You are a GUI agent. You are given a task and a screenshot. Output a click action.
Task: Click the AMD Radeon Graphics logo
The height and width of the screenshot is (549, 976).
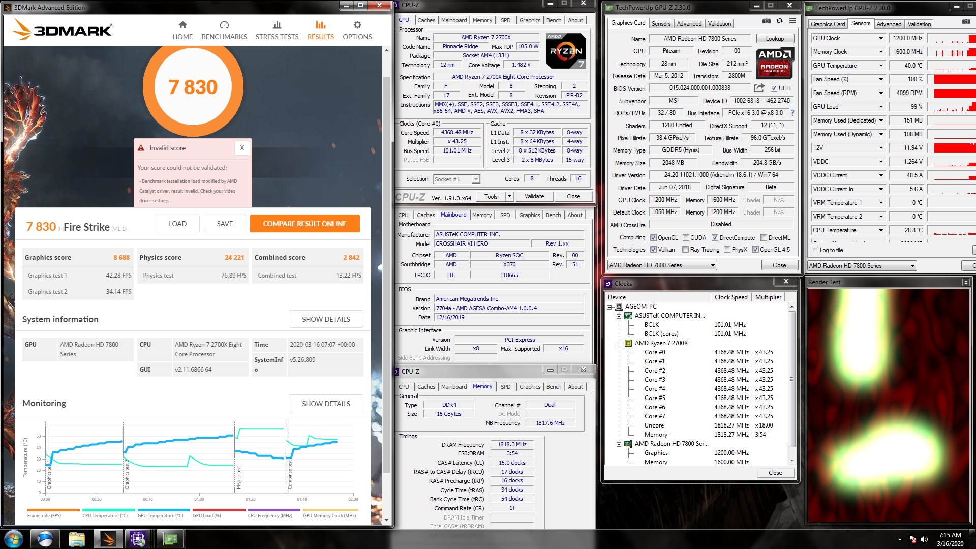774,63
